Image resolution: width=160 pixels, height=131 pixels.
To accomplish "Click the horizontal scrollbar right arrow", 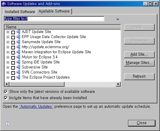I will coord(118,84).
